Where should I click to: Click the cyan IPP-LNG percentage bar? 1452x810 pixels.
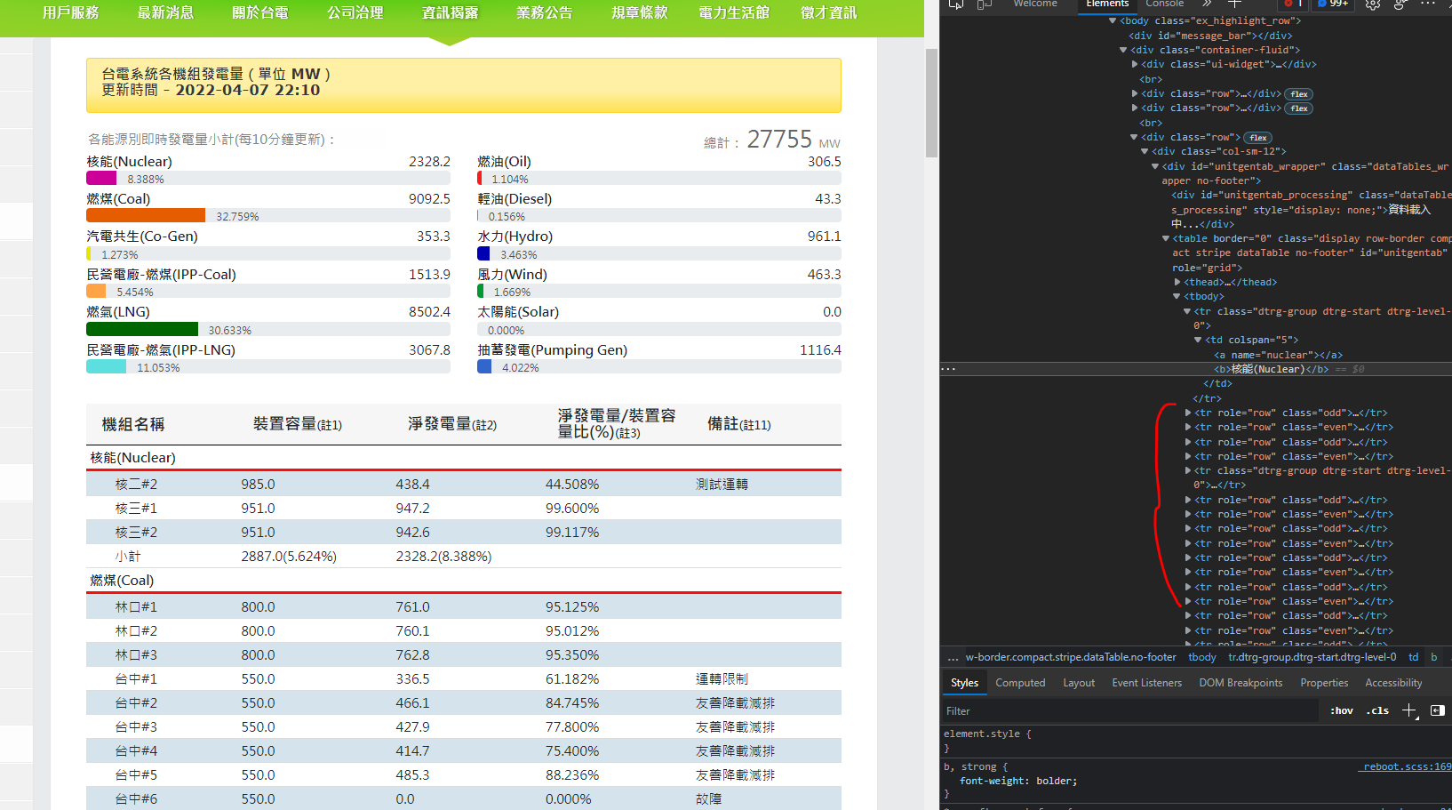coord(106,367)
